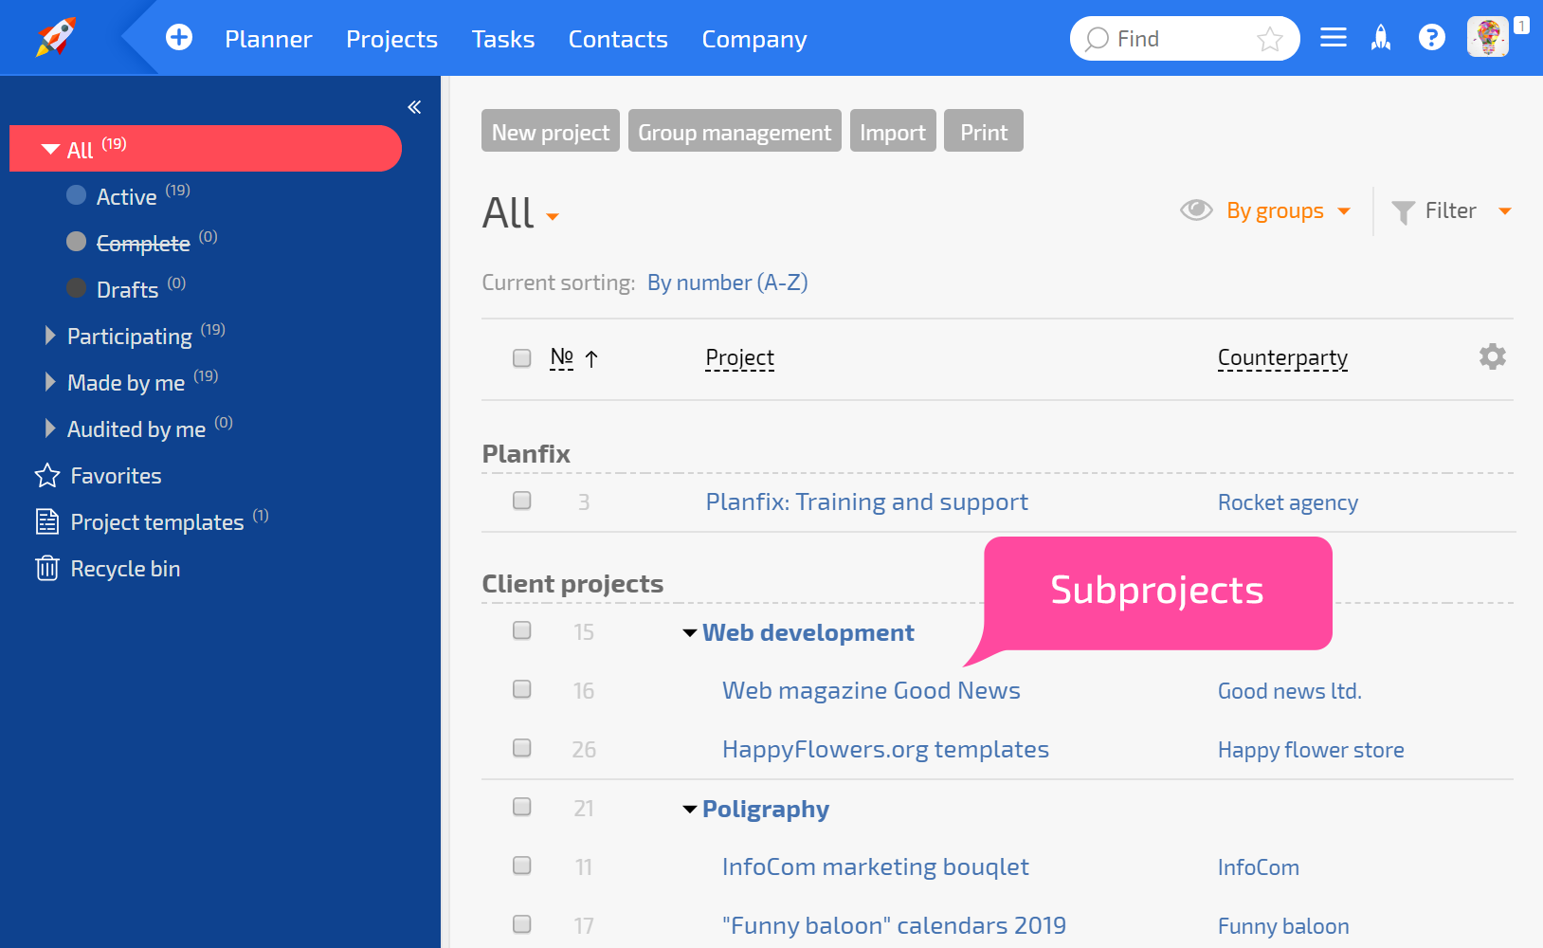Collapse the Poligraphy subprojects triangle
This screenshot has height=948, width=1543.
pos(690,810)
